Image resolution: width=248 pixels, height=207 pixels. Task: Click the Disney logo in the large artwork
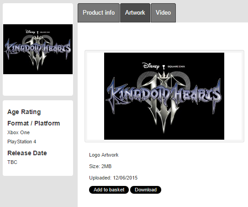click(x=151, y=66)
